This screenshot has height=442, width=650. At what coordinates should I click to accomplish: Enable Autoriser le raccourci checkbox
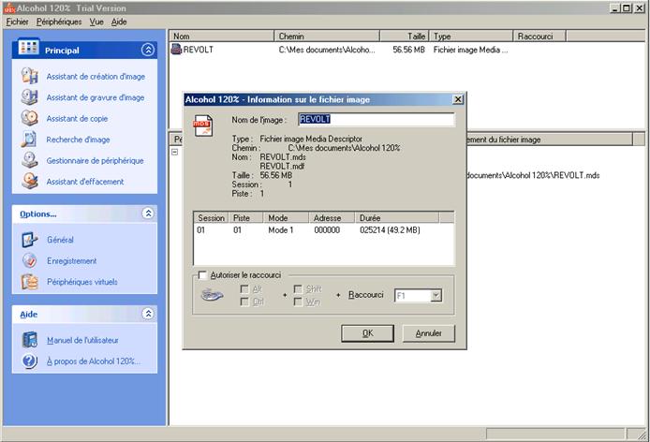pos(202,275)
